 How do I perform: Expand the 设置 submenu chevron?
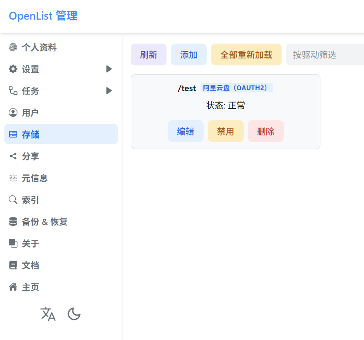109,69
